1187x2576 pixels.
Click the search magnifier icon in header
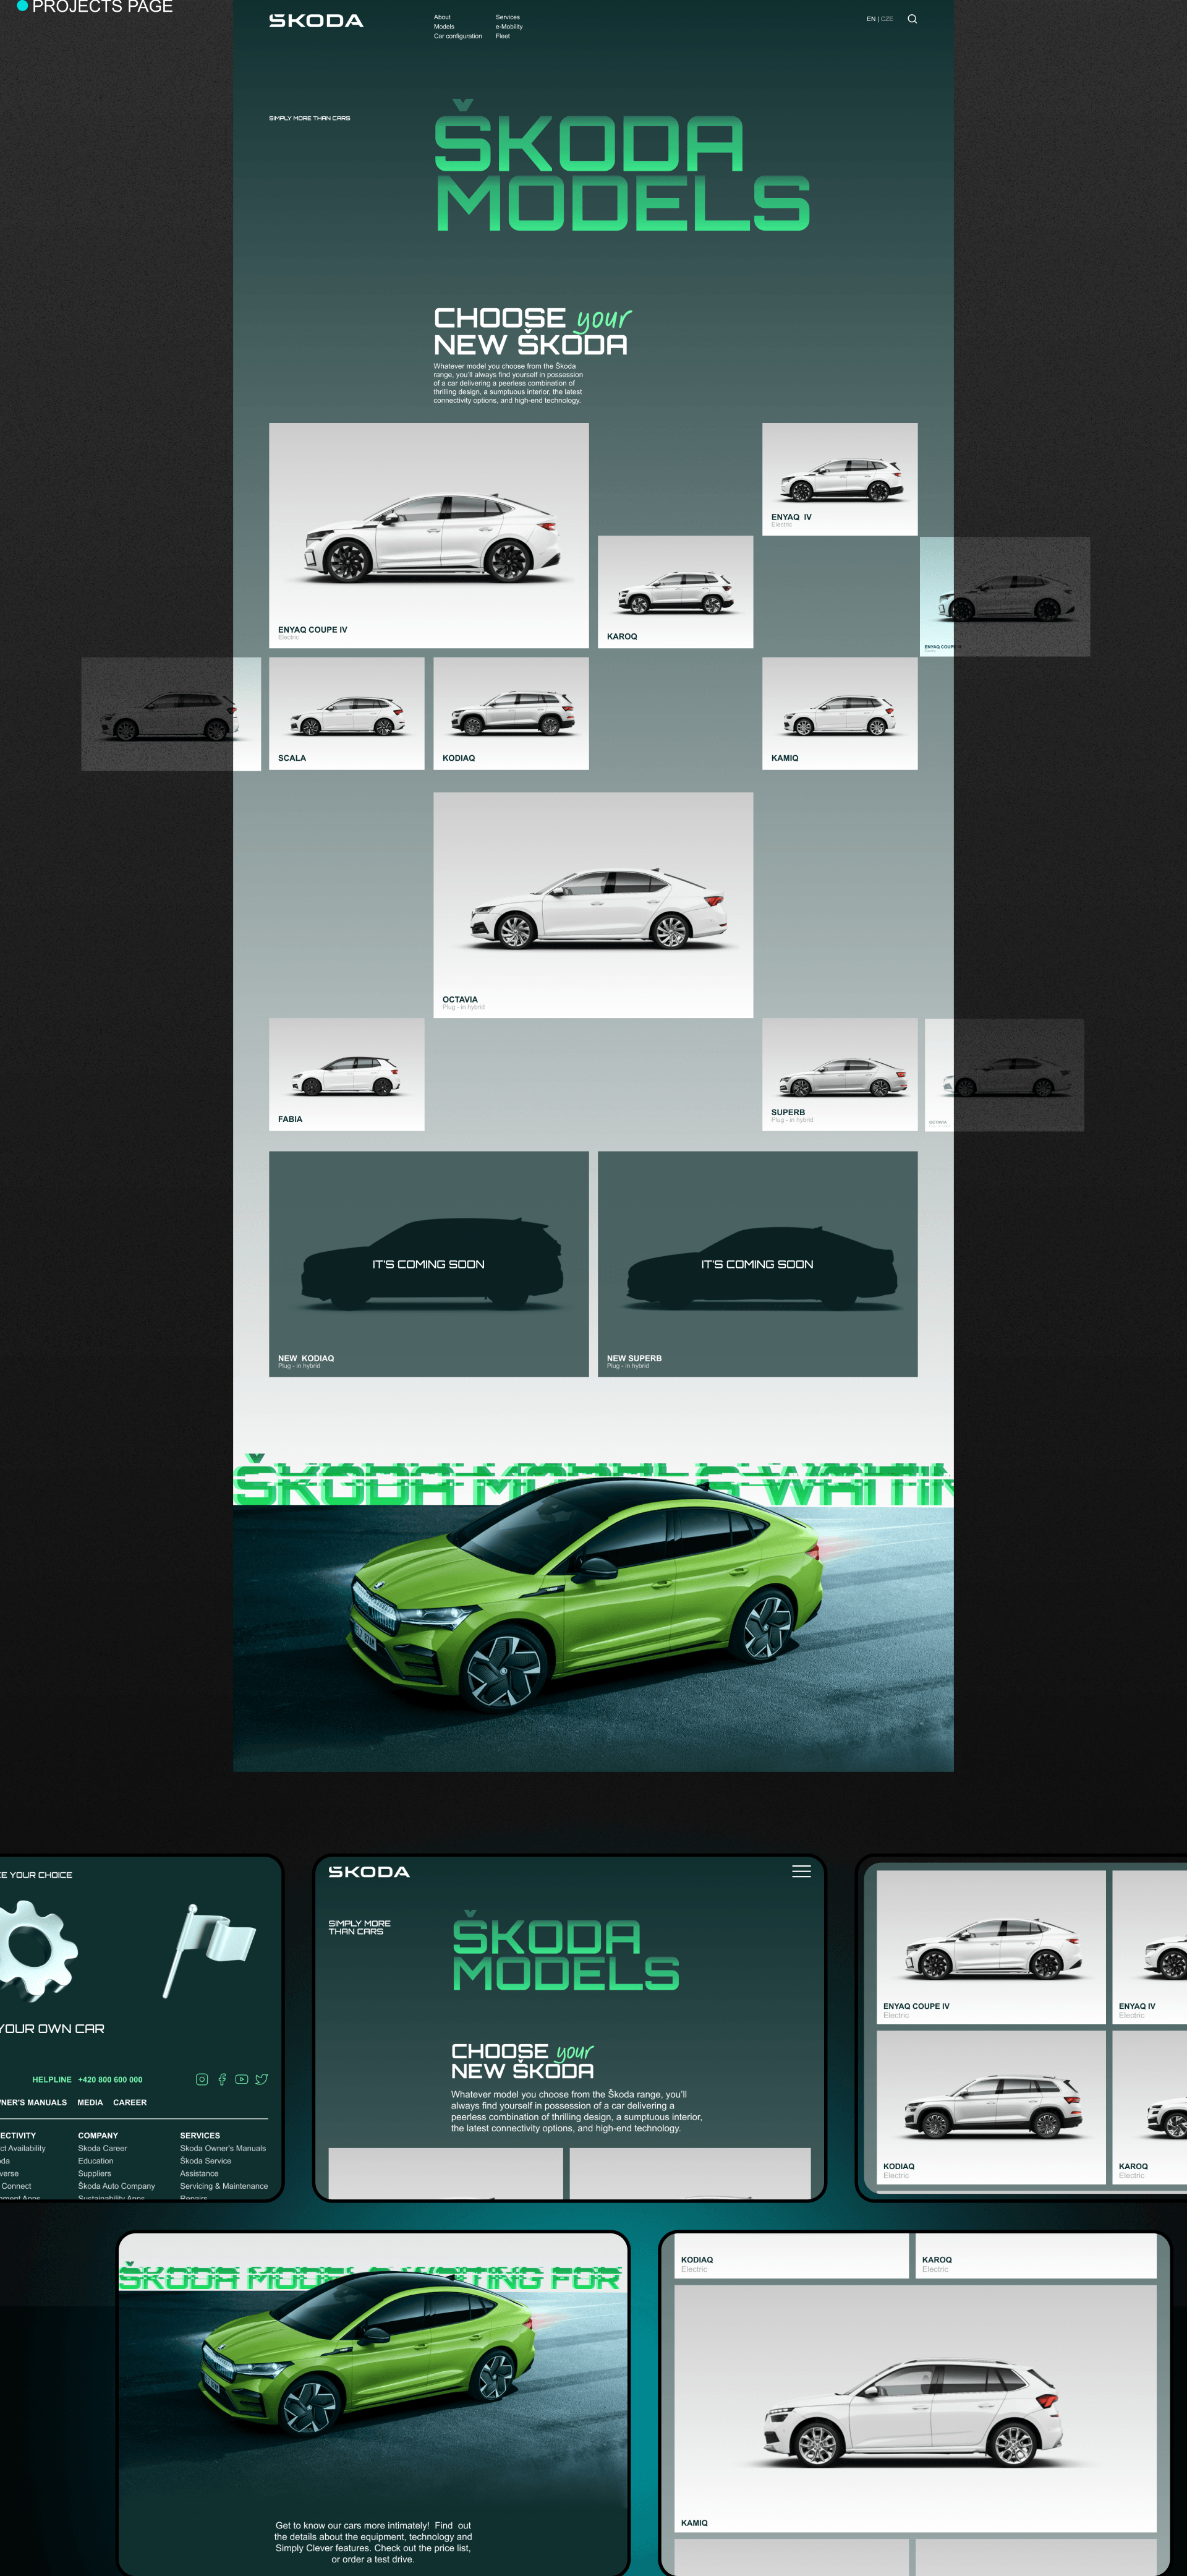coord(911,19)
